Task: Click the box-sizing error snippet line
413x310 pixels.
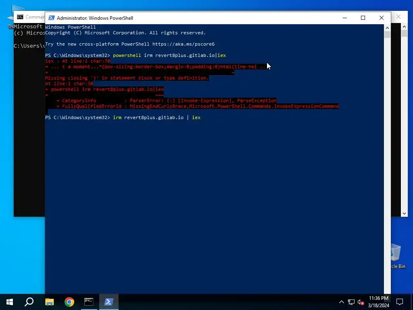Action: [155, 67]
